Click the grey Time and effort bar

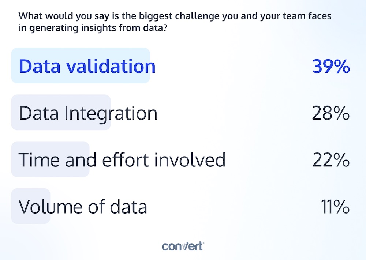[x=50, y=159]
